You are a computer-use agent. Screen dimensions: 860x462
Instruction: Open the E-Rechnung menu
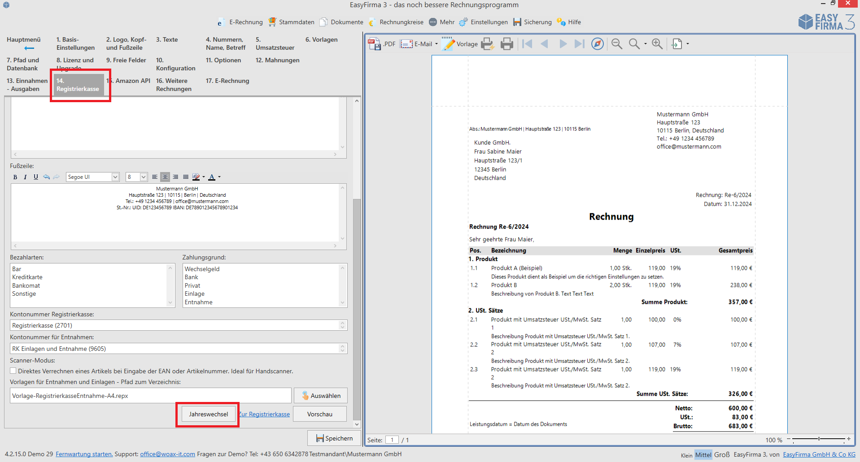[240, 22]
